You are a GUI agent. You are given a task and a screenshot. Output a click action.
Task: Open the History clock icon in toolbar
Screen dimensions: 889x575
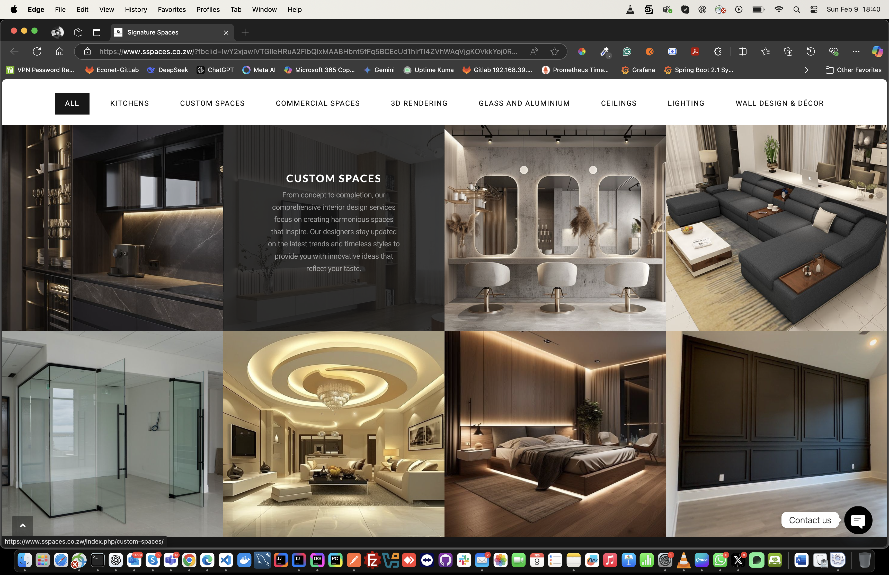811,51
